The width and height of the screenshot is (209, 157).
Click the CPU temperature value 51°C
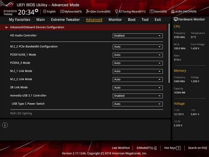[x=193, y=37]
